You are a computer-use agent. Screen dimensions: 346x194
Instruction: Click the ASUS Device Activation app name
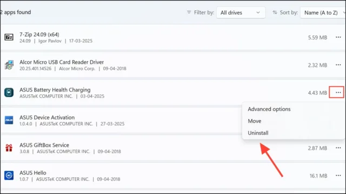pos(47,117)
